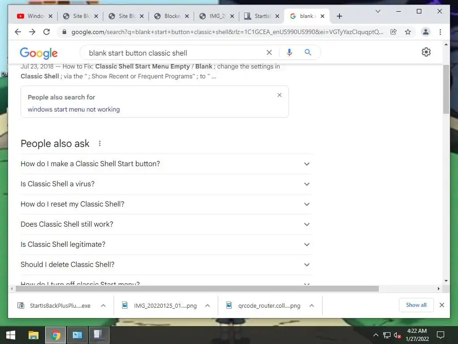458x344 pixels.
Task: Open the taskbar clock showing 4:22 AM
Action: click(x=417, y=335)
